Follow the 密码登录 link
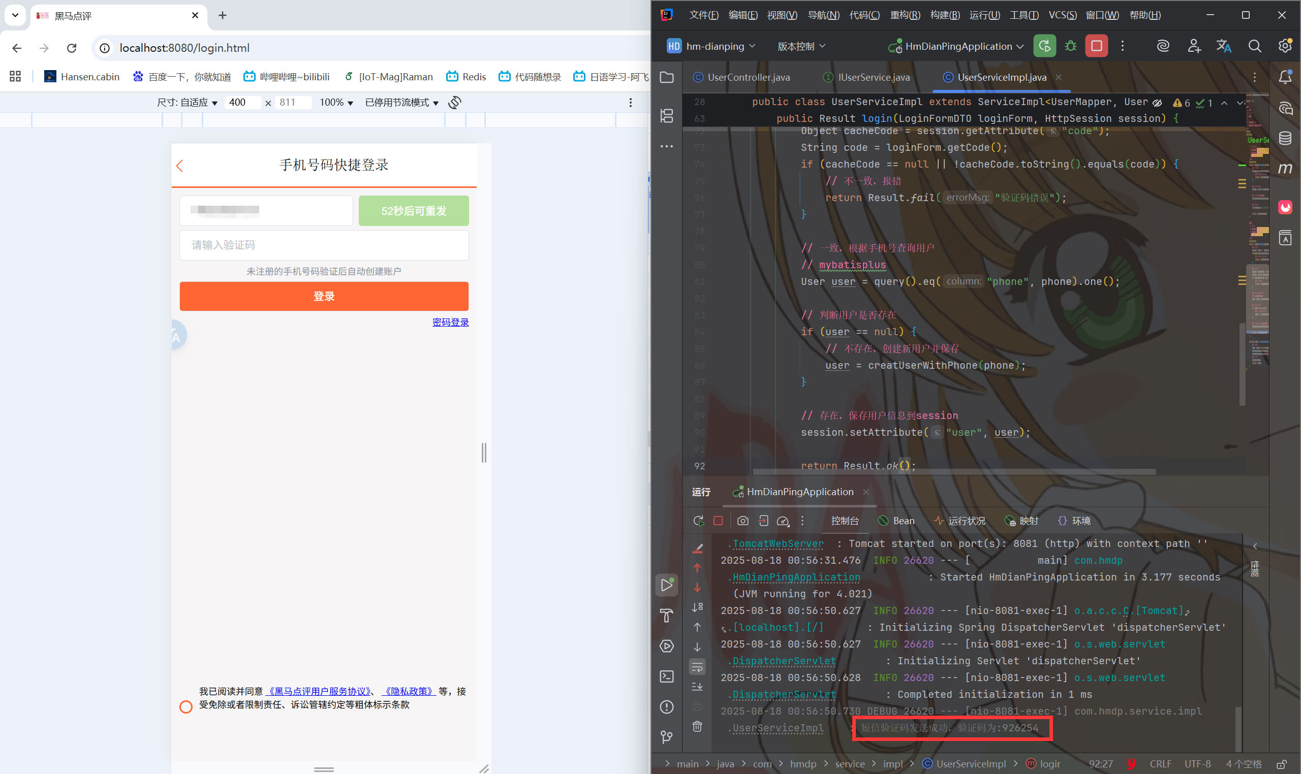The image size is (1301, 774). (450, 322)
